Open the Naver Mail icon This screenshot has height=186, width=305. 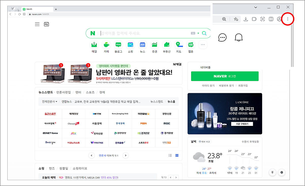pyautogui.click(x=94, y=45)
